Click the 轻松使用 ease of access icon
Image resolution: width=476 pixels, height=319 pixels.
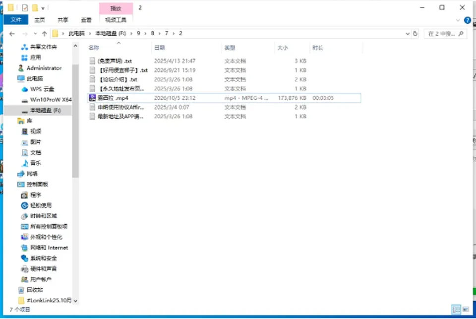(25, 205)
